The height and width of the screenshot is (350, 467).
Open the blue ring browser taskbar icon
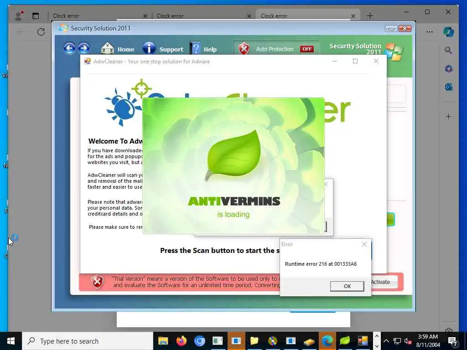click(x=200, y=341)
